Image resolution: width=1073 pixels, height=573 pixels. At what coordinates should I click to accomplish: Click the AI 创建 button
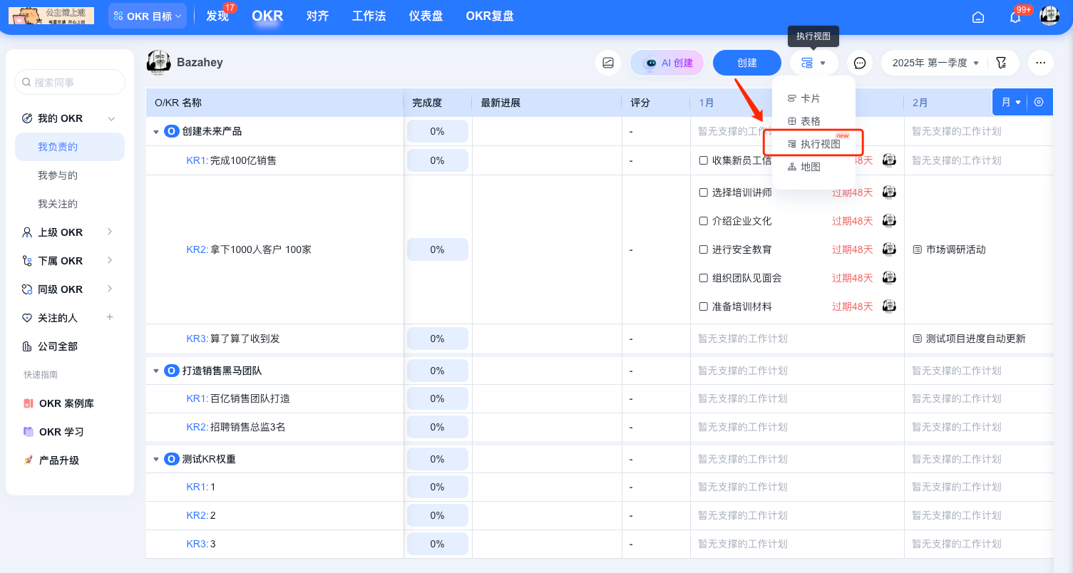tap(667, 63)
